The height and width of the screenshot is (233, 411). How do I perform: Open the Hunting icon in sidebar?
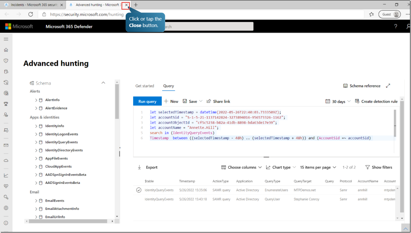click(6, 72)
